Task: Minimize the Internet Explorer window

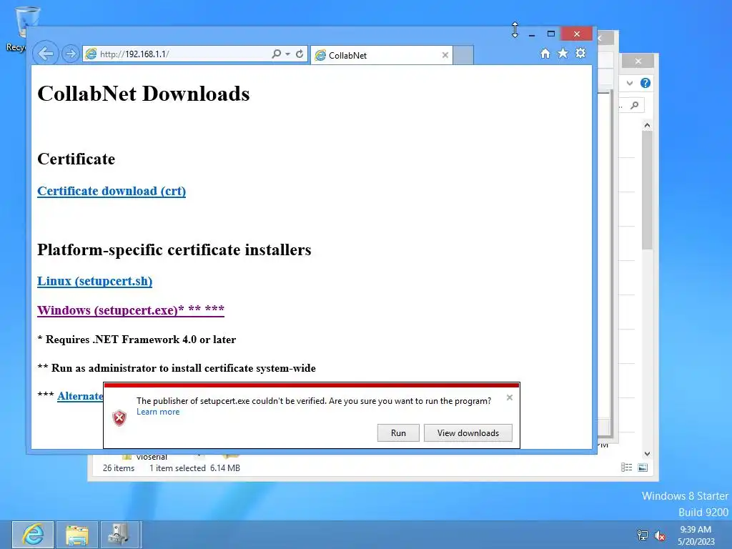Action: 532,34
